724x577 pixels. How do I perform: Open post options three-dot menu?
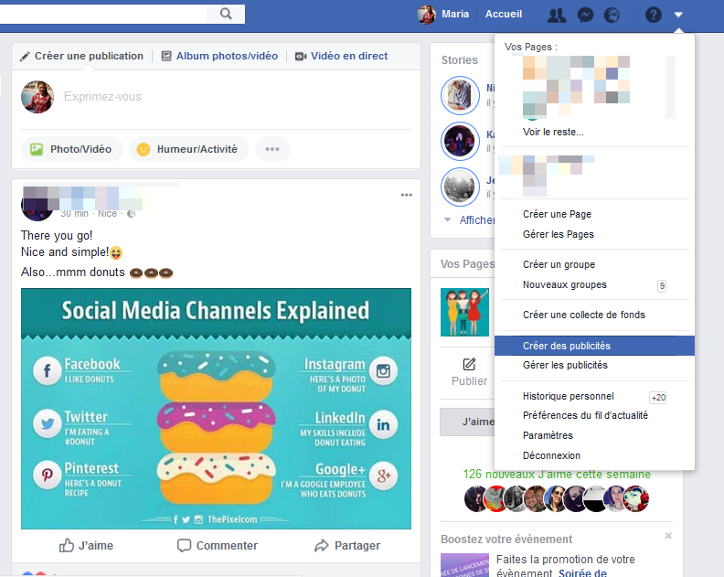406,195
